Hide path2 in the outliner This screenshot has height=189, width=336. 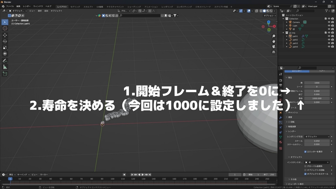pos(329,40)
